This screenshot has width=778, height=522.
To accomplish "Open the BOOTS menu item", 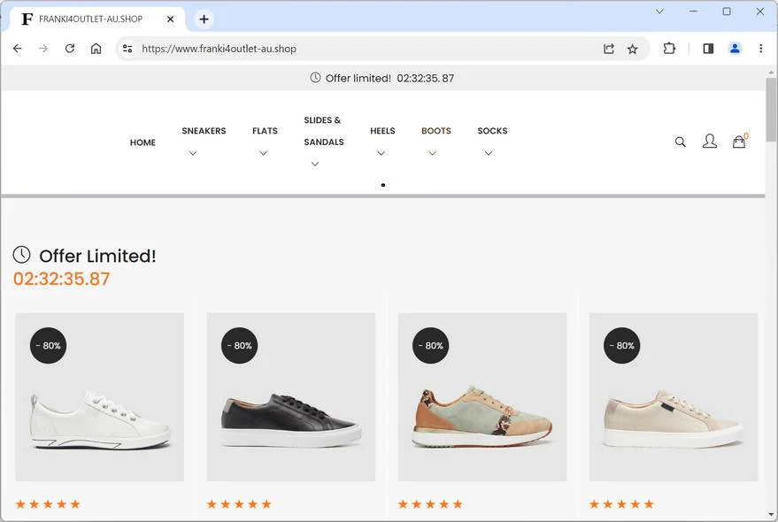I will point(436,131).
